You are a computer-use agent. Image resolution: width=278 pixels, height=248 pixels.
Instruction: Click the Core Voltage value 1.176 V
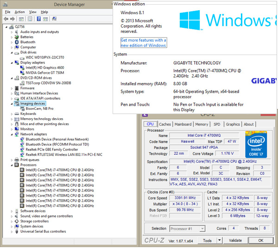pos(227,153)
